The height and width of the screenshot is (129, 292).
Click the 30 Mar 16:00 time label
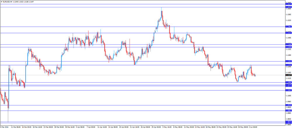(70, 127)
